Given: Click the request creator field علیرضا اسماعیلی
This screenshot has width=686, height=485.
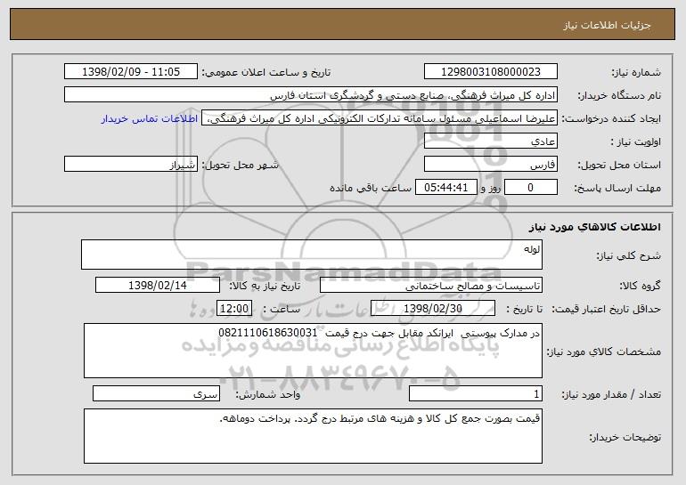Looking at the screenshot, I should tap(380, 118).
